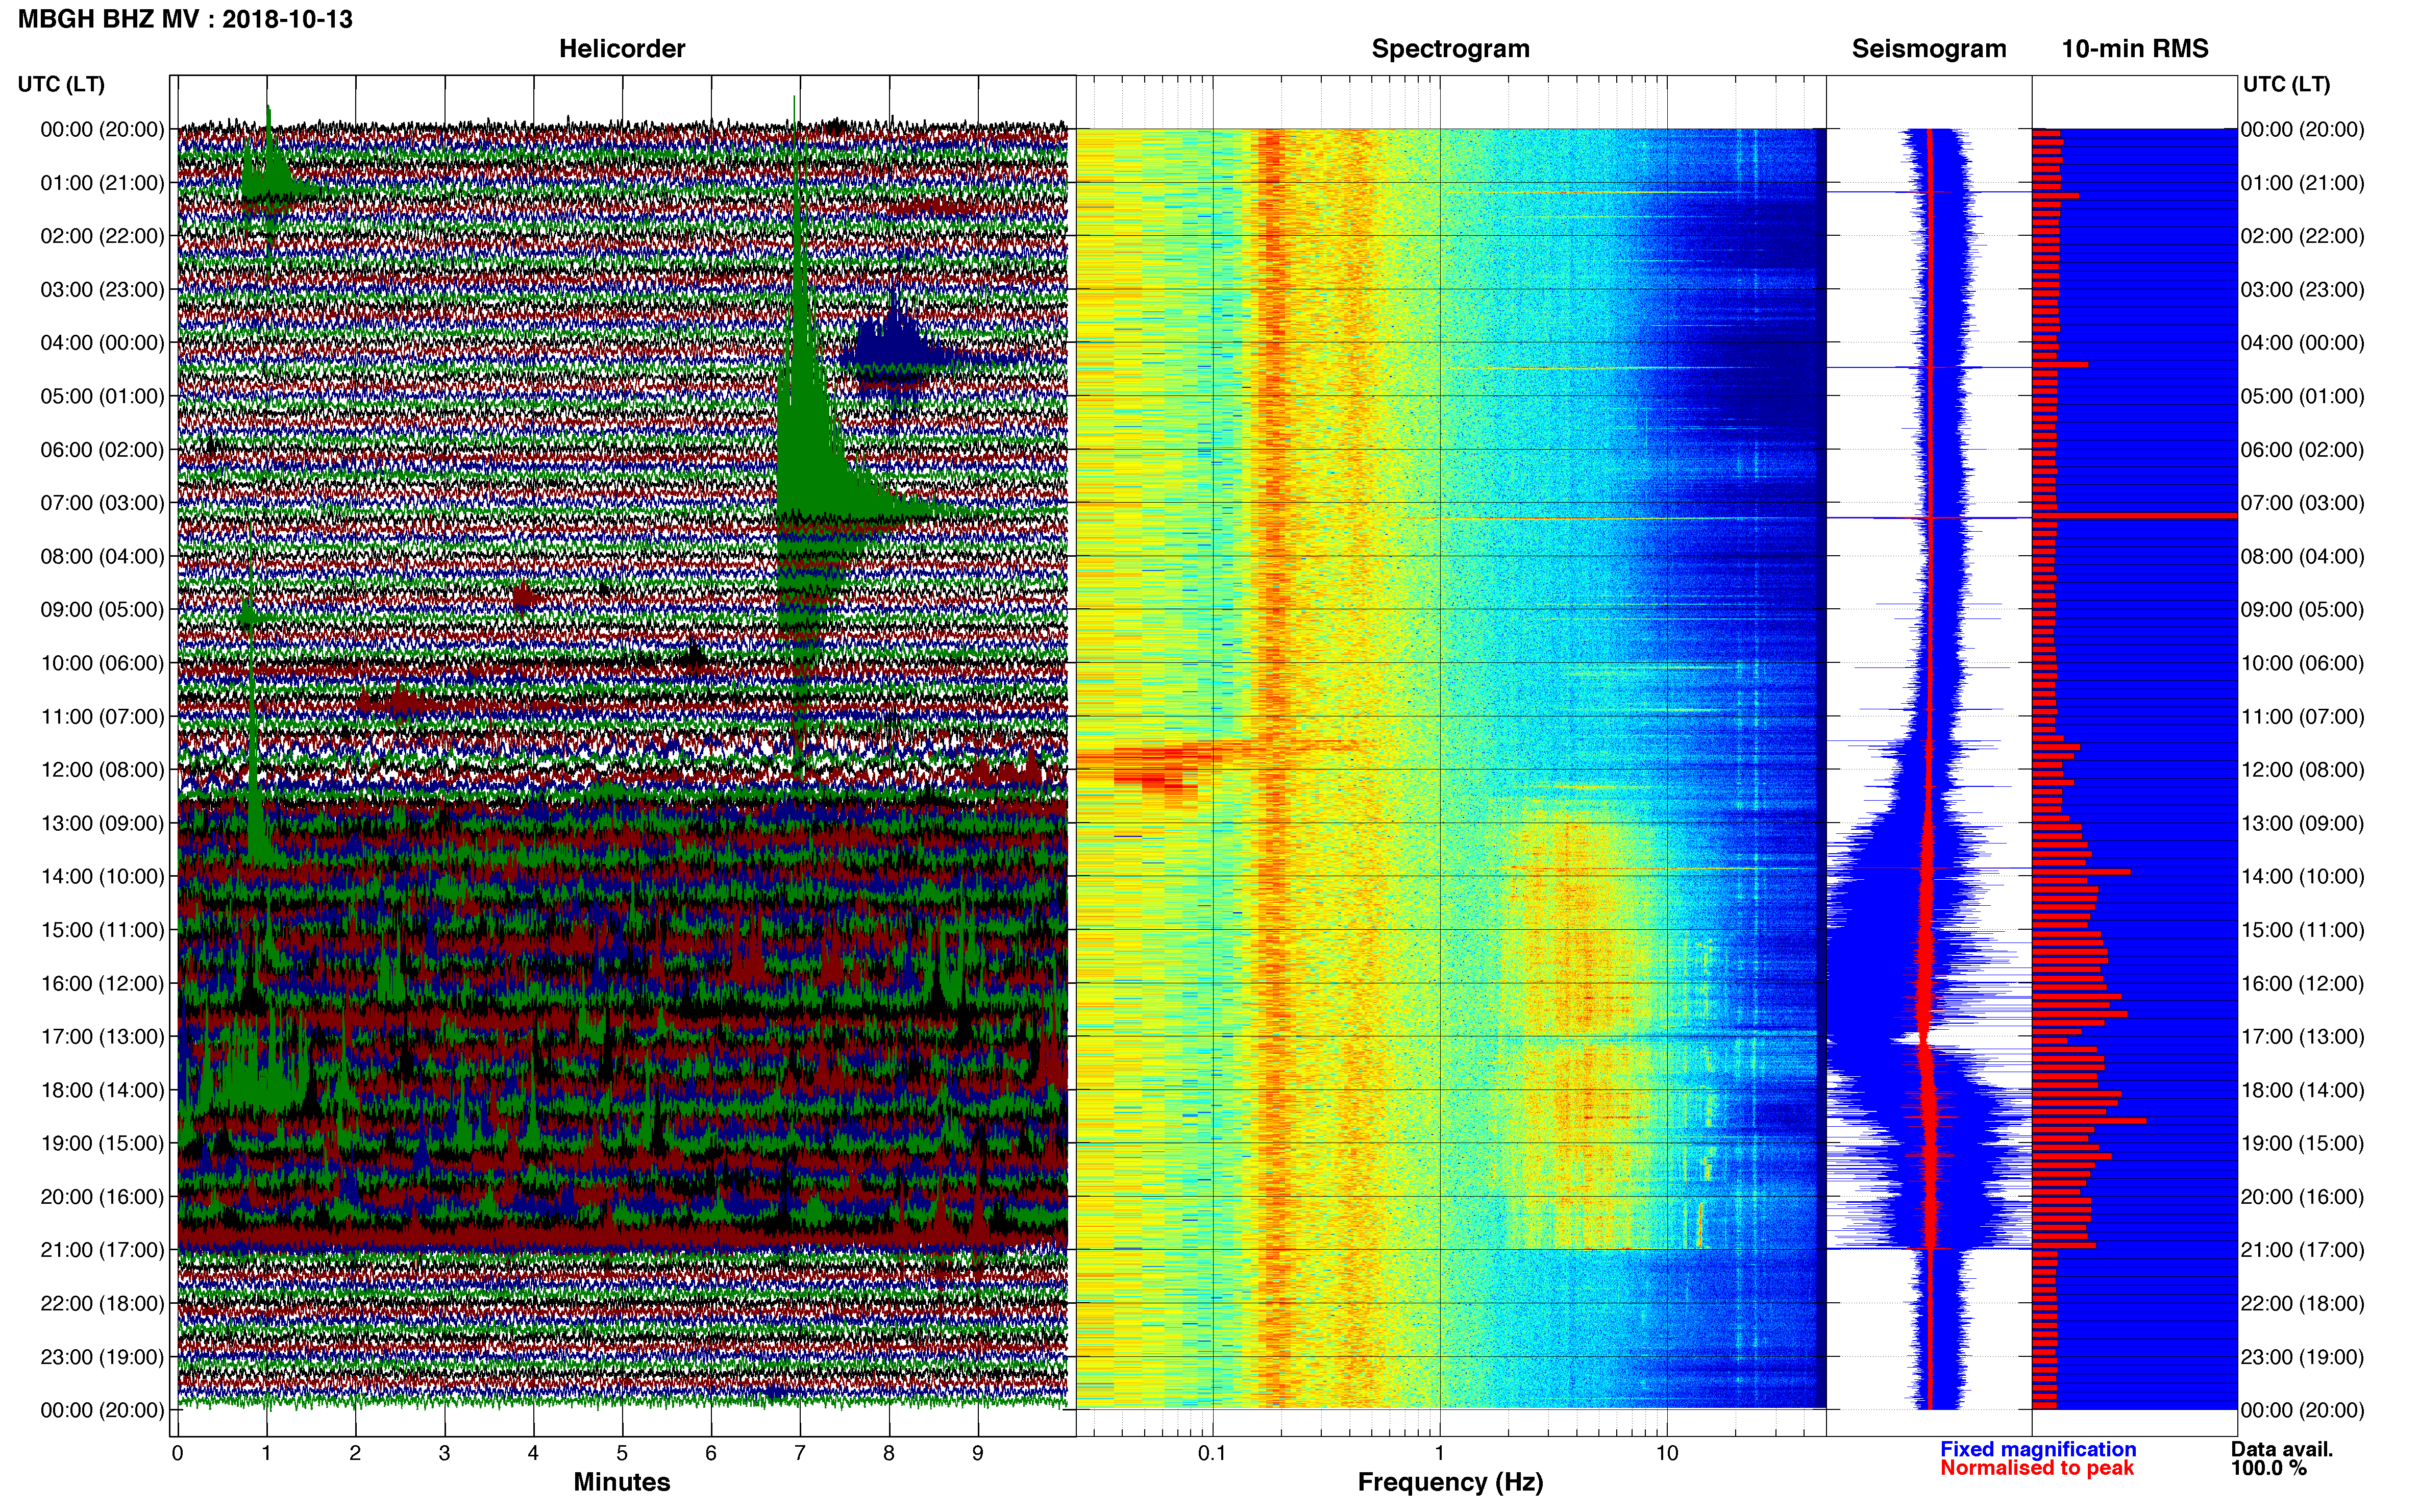Select the 10-min RMS panel heading

2135,49
